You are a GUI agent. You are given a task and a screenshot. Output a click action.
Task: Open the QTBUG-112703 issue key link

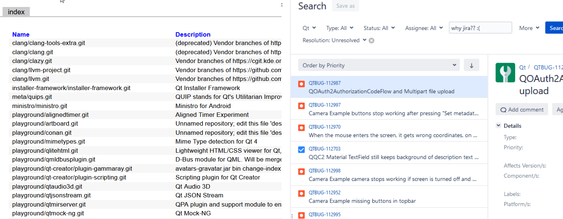pyautogui.click(x=324, y=149)
